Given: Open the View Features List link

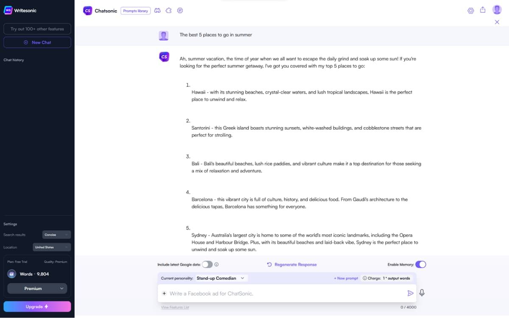Looking at the screenshot, I should click(174, 307).
